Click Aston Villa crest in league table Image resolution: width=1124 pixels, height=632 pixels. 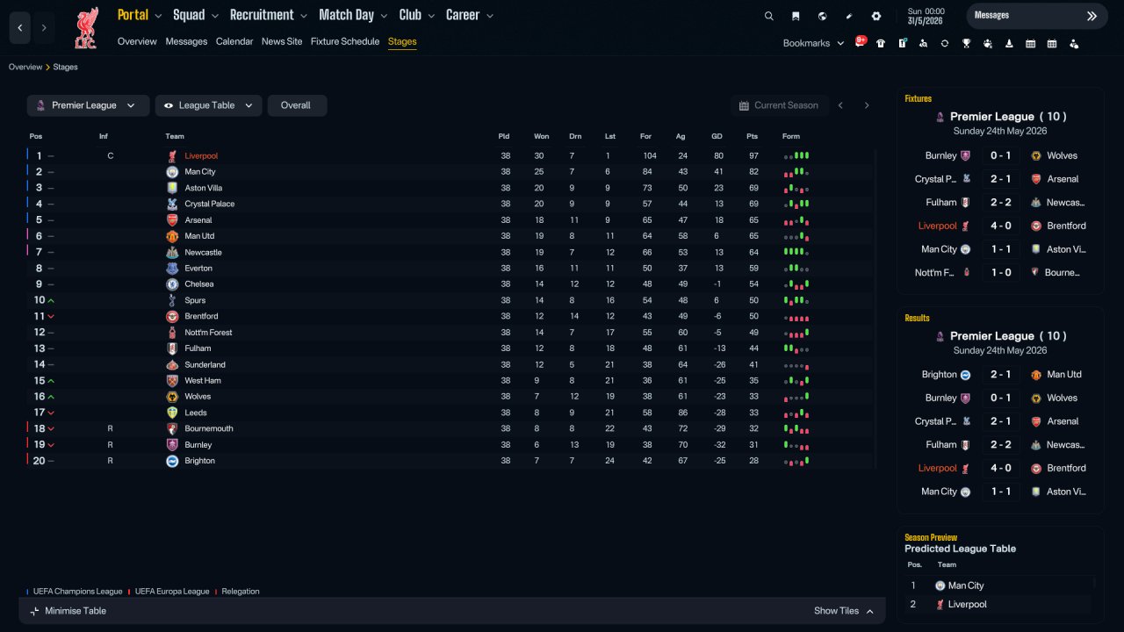coord(172,188)
